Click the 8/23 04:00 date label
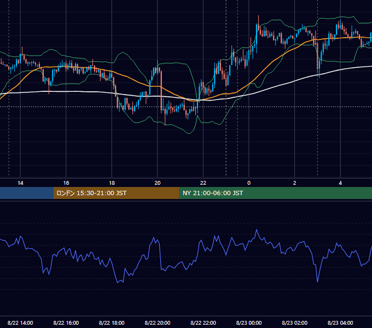Screen dimensions: 372x328 point(340,323)
